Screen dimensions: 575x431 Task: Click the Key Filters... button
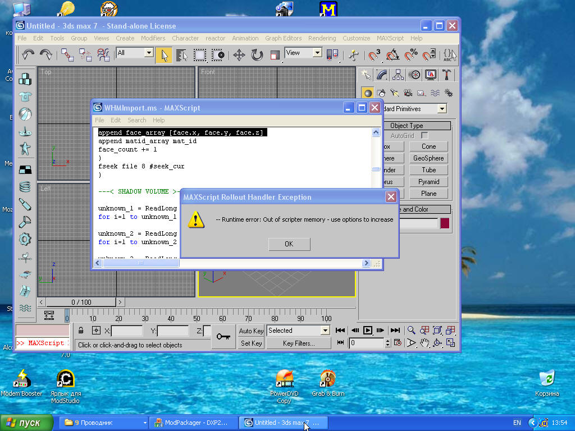[x=299, y=343]
